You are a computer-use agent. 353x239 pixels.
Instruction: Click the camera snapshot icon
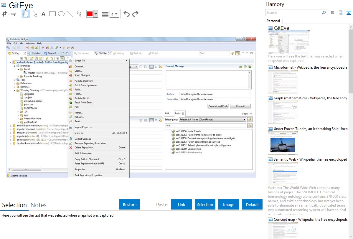click(x=332, y=13)
